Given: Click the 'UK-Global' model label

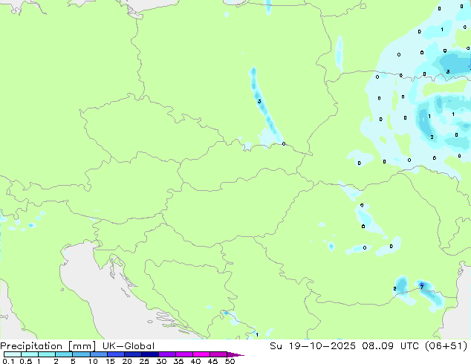Looking at the screenshot, I should [x=129, y=346].
